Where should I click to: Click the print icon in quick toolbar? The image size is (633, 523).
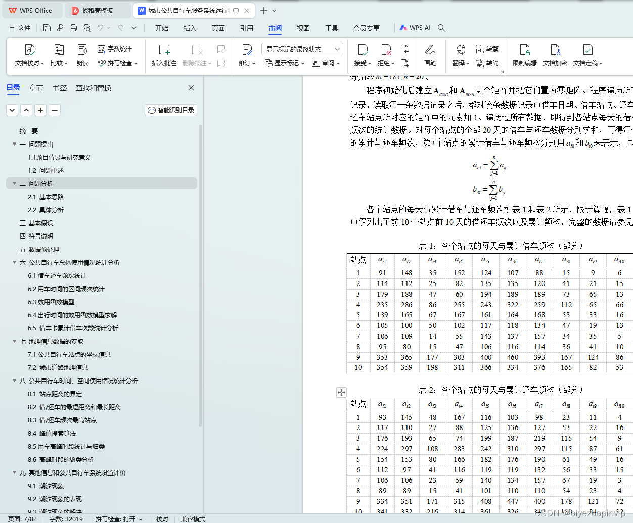(x=73, y=28)
